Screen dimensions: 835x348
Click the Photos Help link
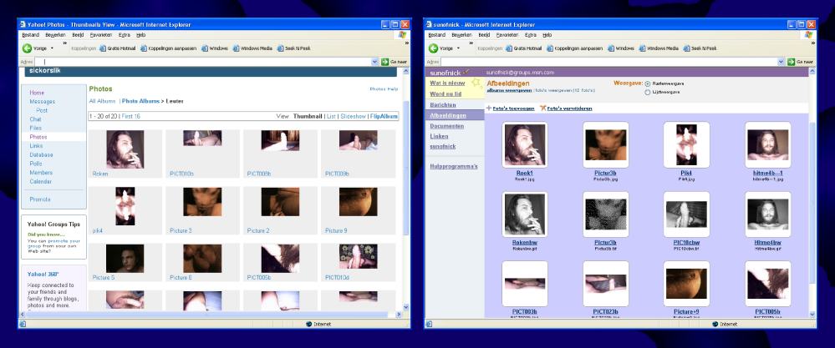point(384,89)
